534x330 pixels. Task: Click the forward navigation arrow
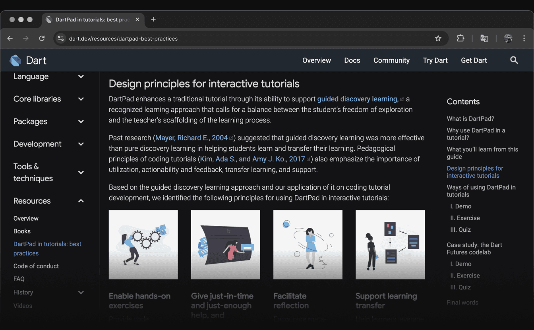25,38
